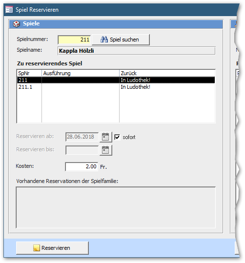Click the 'Fr.' currency label
Viewport: 245px width, 263px height.
pyautogui.click(x=103, y=167)
